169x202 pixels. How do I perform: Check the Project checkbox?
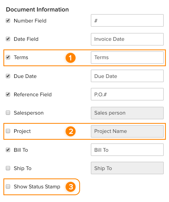tap(8, 131)
